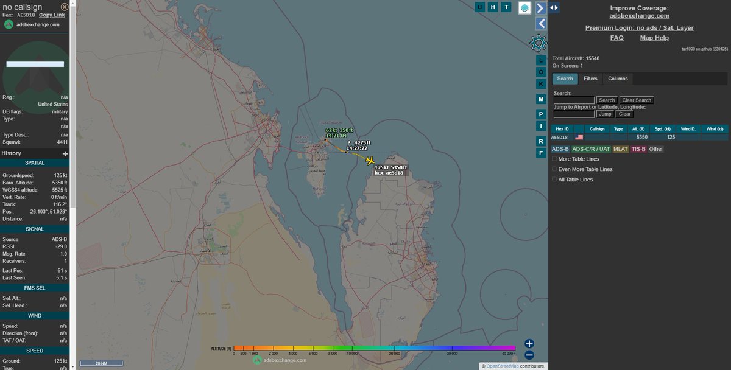Open the map layers selector icon
The width and height of the screenshot is (731, 370).
(524, 7)
